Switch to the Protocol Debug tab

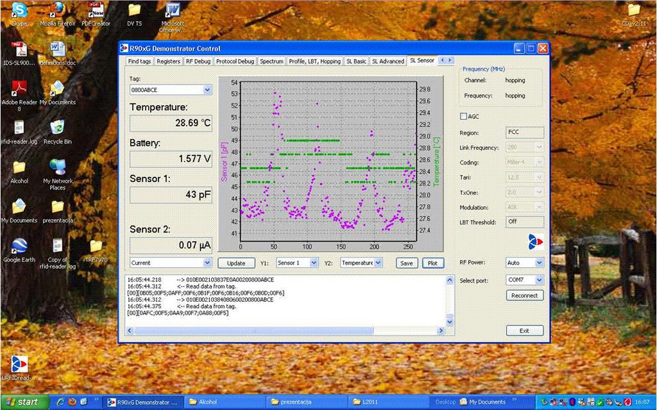(235, 61)
